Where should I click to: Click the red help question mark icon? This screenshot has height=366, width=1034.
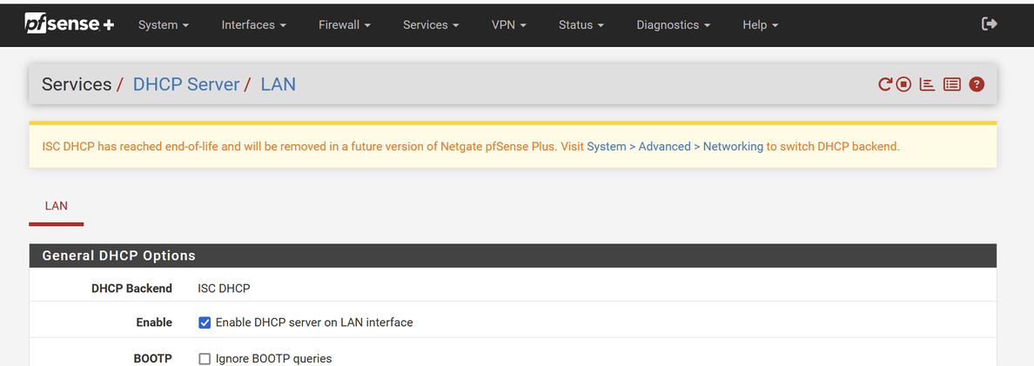(x=977, y=84)
